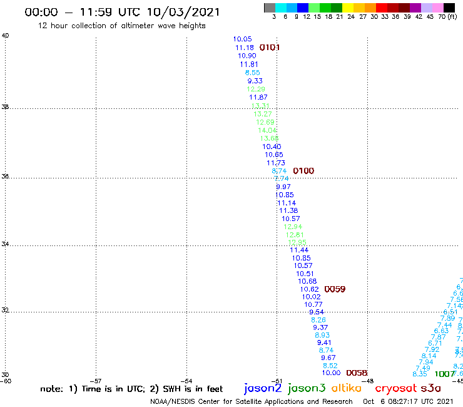Click the wave height value 10.40
The image size is (463, 407).
point(272,147)
